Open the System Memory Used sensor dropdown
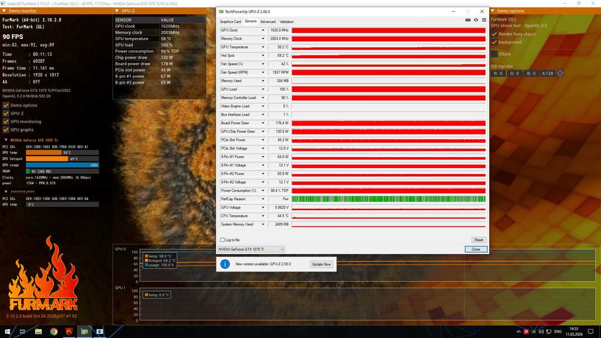Screen dimensions: 601x338 [x=263, y=225]
